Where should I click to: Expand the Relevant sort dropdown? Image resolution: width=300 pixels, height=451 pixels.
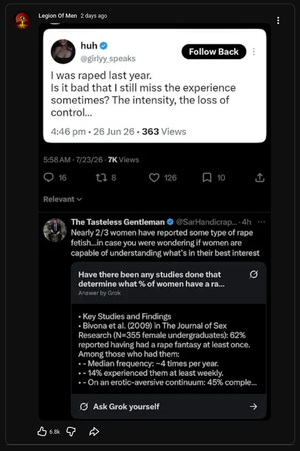[x=63, y=199]
